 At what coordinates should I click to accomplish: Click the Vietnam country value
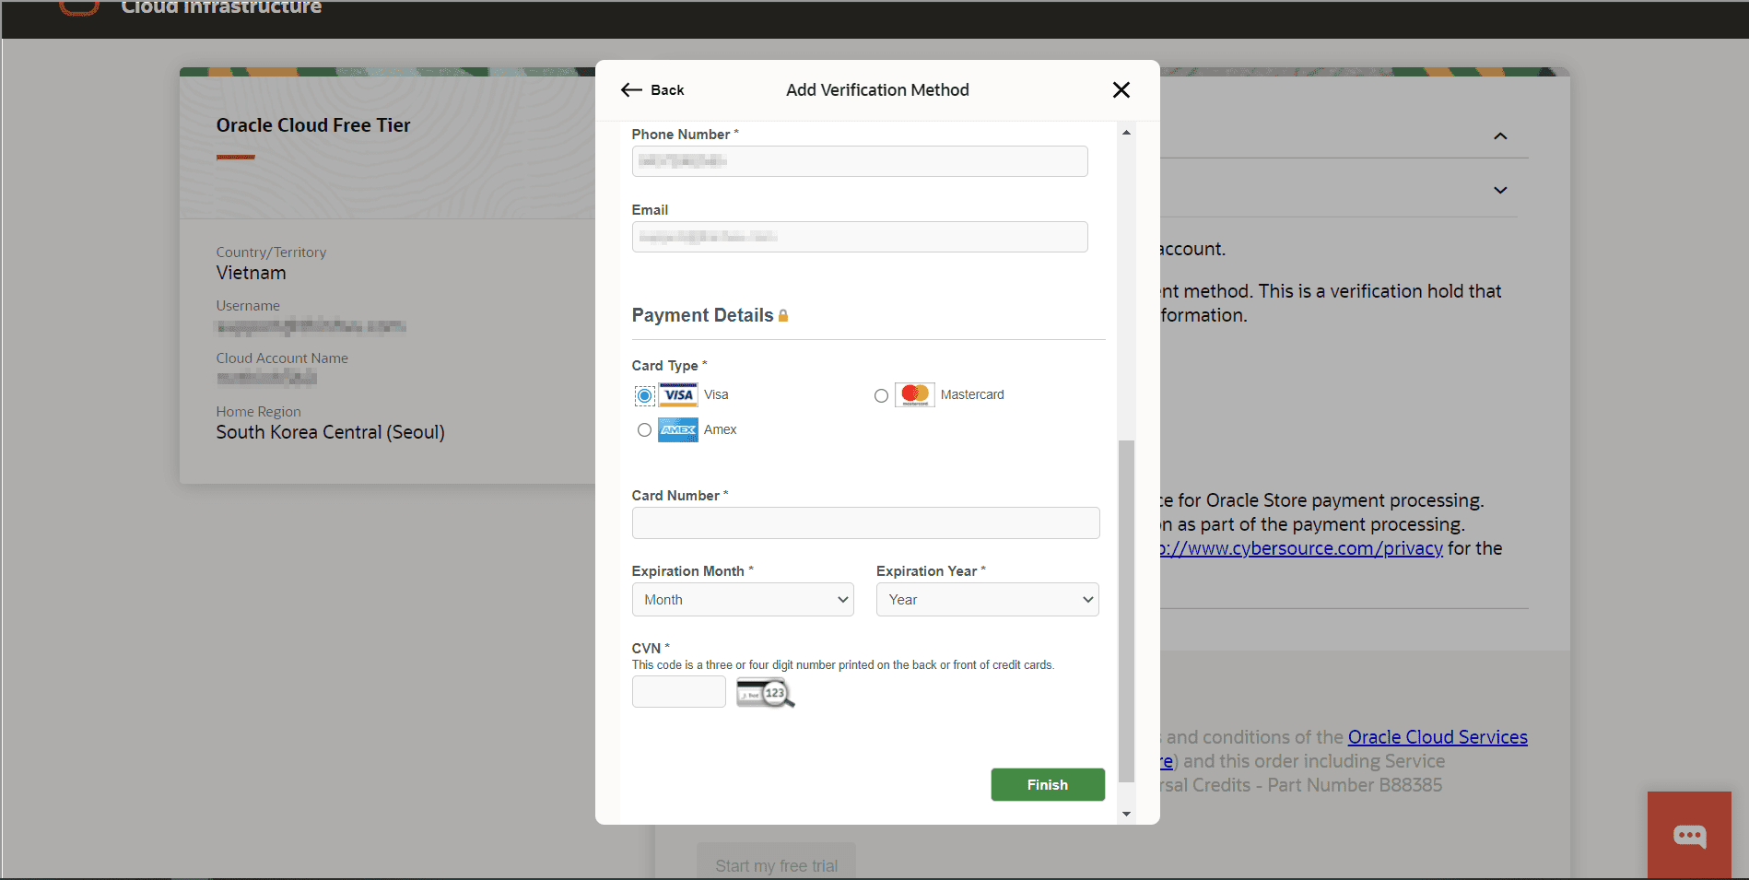[252, 273]
